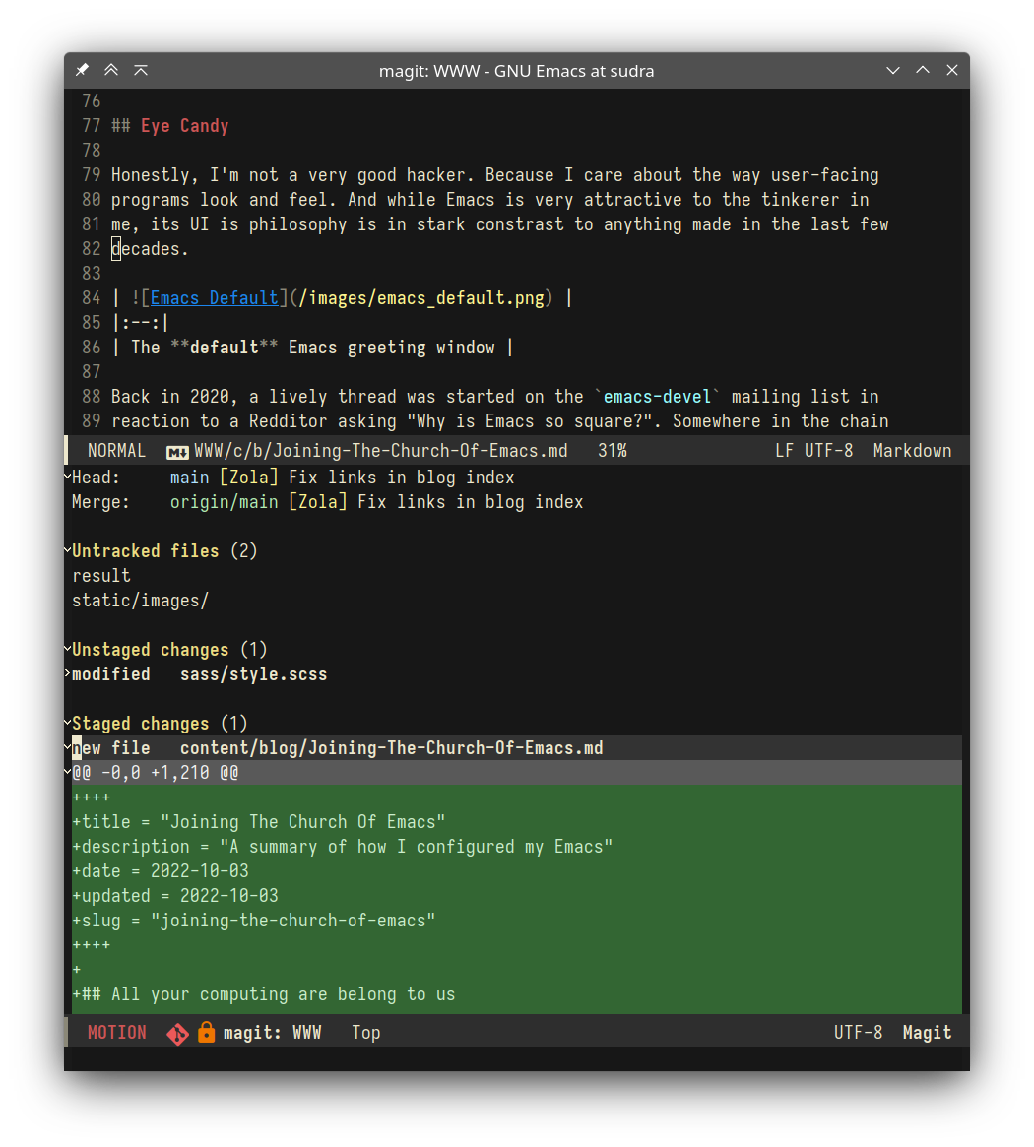Click the main branch name in Head line
Image resolution: width=1034 pixels, height=1147 pixels.
point(189,478)
